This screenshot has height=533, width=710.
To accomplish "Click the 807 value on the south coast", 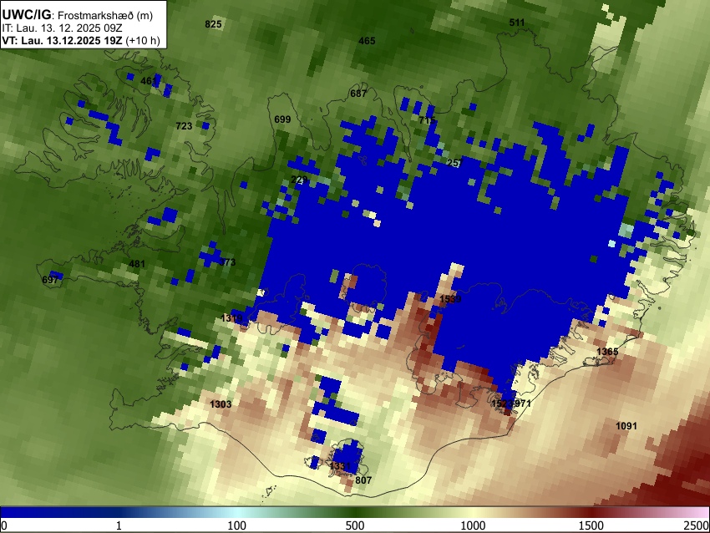I will [363, 480].
